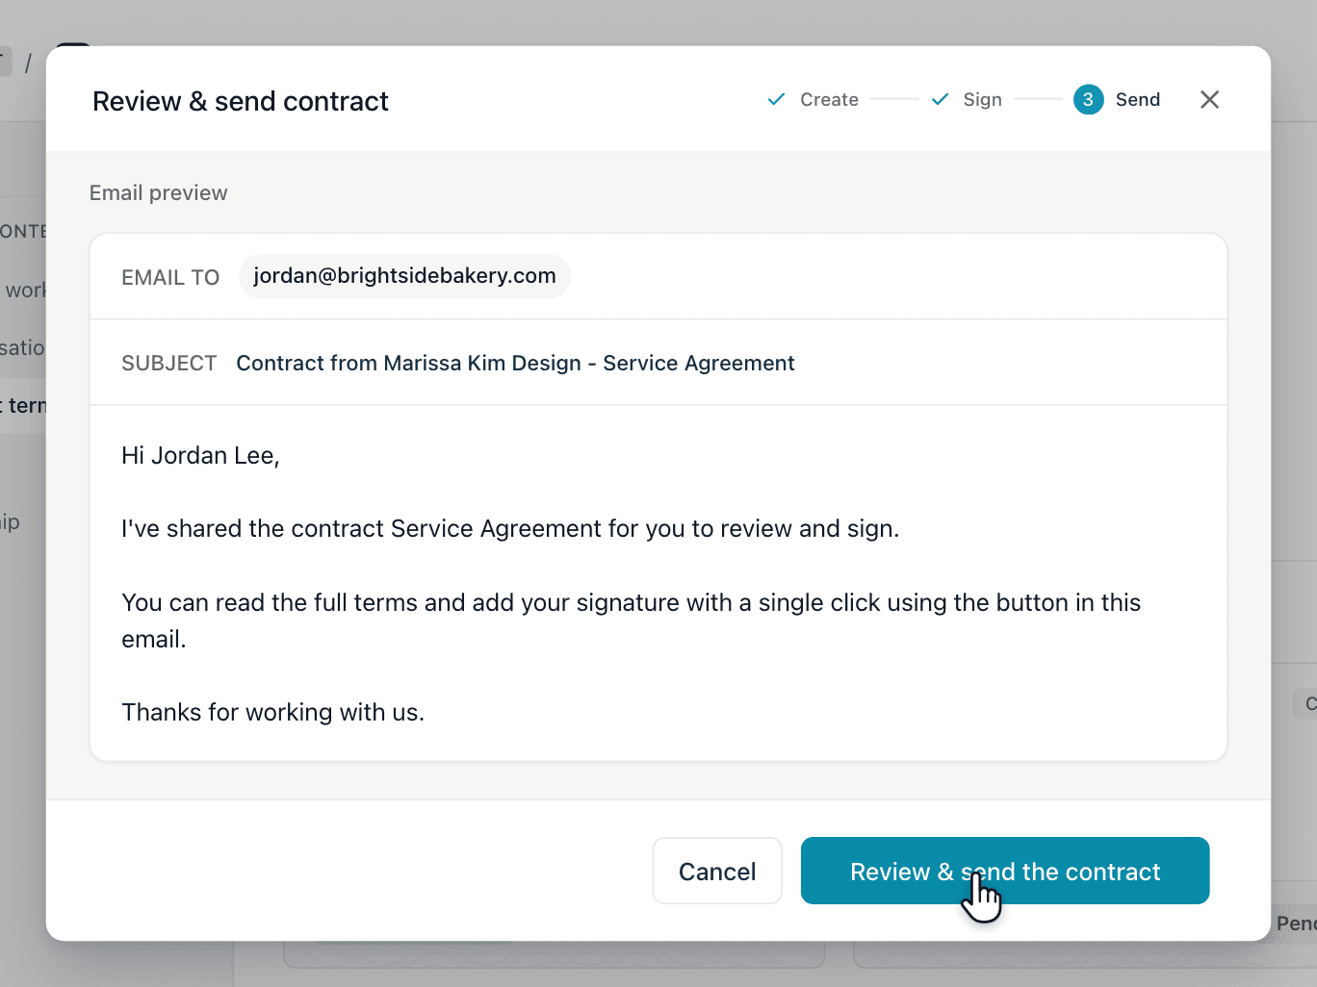Close the Review & send contract dialog
This screenshot has height=987, width=1317.
click(x=1209, y=99)
